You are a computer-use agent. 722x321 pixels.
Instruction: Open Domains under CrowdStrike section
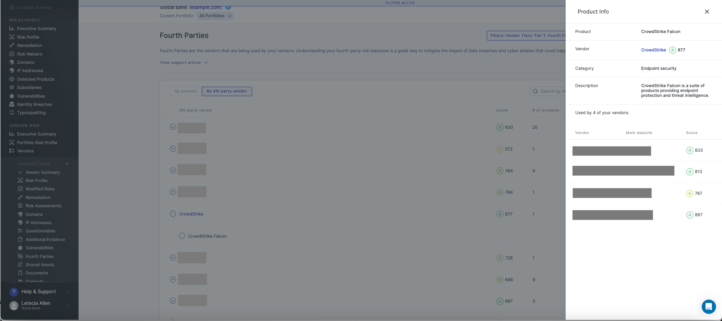pos(34,214)
